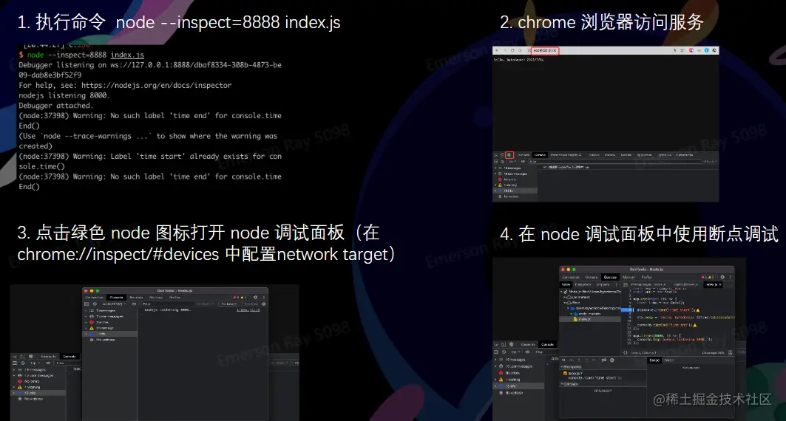
Task: Click Filter input in step 3 Node DevTools console
Action: pos(168,304)
